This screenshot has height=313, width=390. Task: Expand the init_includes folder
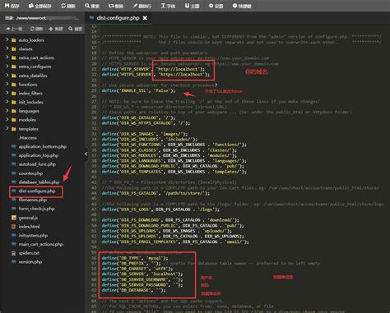click(x=7, y=102)
